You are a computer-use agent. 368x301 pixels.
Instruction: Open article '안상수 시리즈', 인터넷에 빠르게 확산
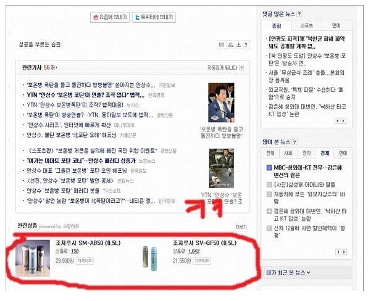pyautogui.click(x=69, y=125)
